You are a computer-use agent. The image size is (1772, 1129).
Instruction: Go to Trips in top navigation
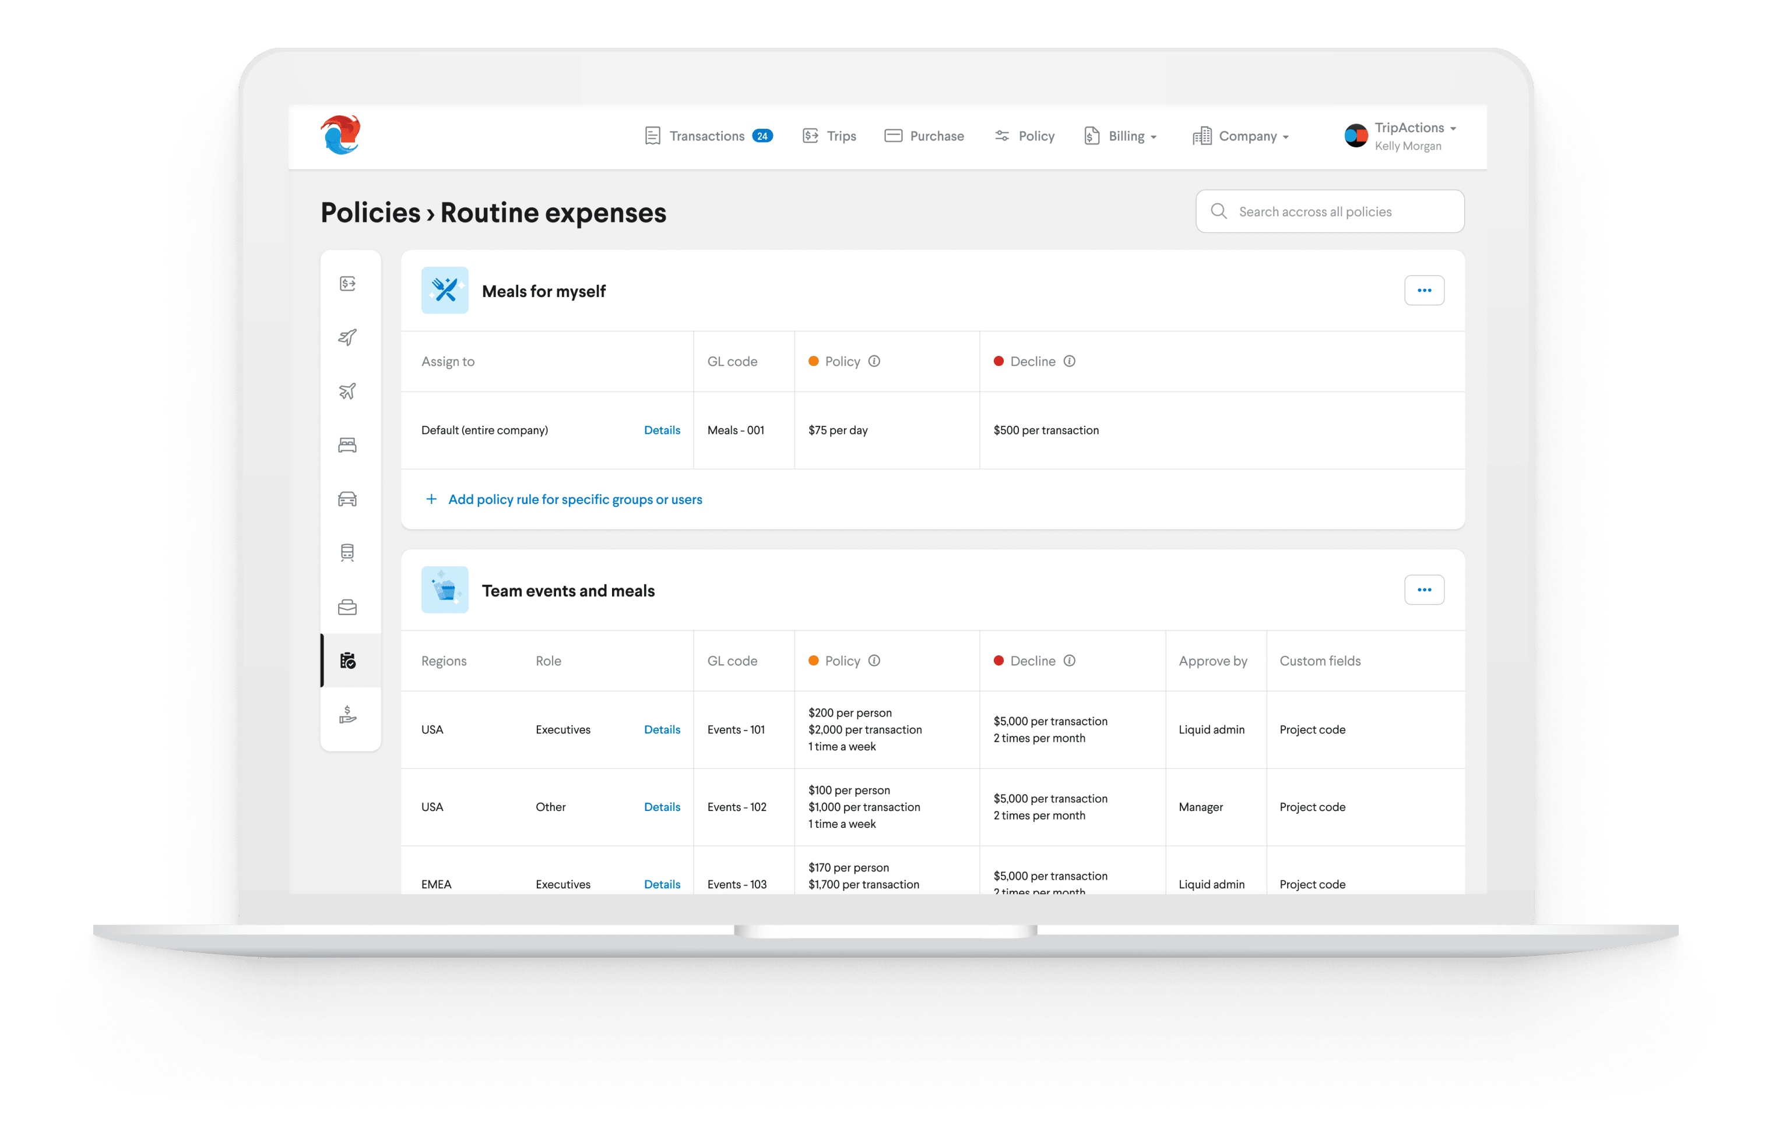coord(829,136)
